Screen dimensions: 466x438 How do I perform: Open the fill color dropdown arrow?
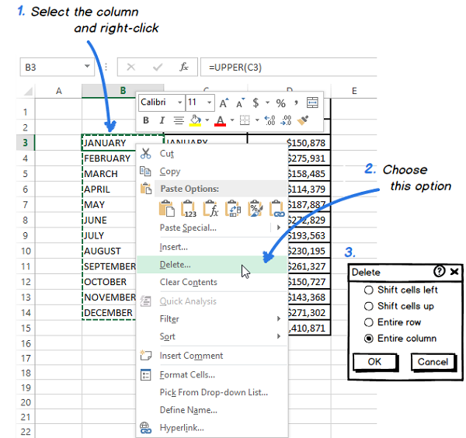coord(207,120)
